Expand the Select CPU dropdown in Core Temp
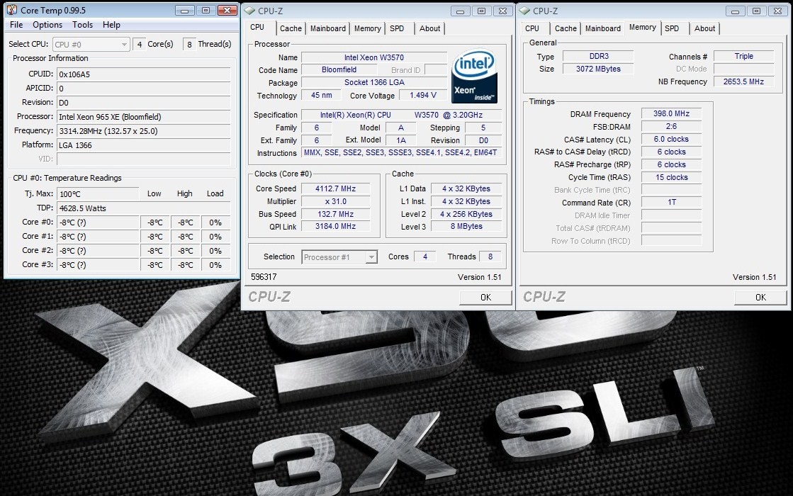The width and height of the screenshot is (793, 496). pyautogui.click(x=91, y=45)
